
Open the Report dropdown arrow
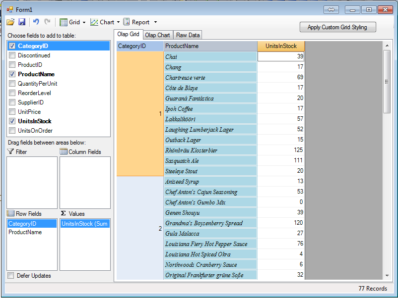[x=156, y=22]
